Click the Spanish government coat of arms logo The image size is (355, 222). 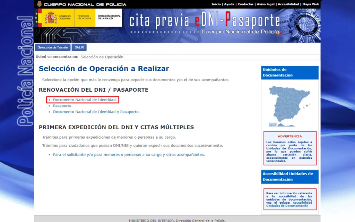[51, 18]
